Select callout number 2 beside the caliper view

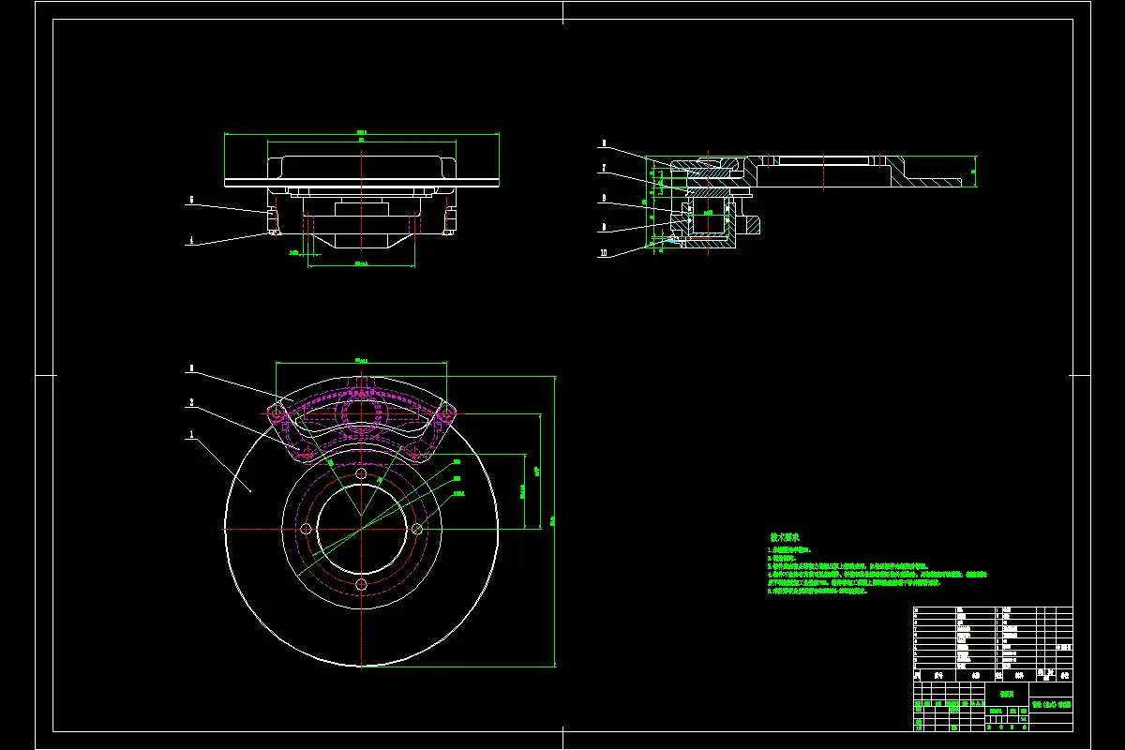pos(192,402)
